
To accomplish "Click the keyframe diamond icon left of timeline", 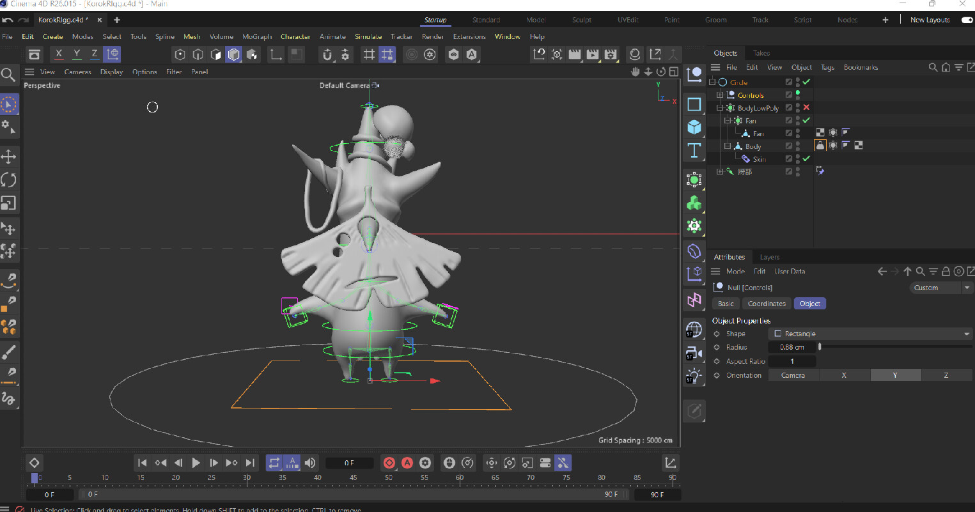I will coord(35,463).
